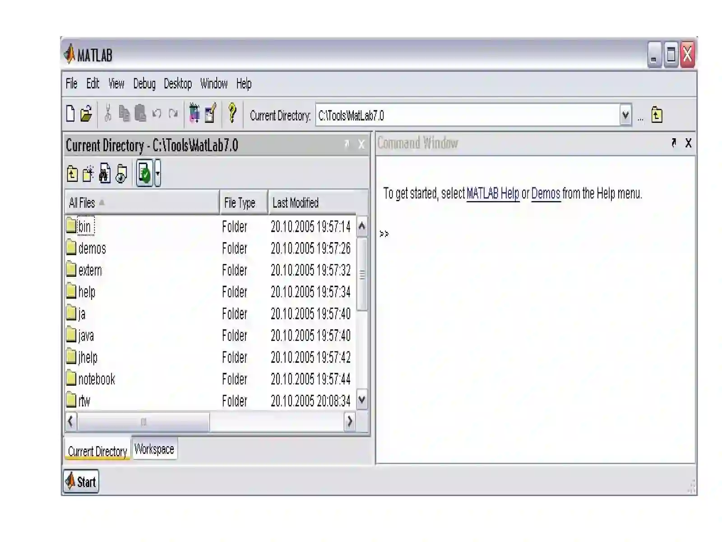Paste using the toolbar clipboard icon
Image resolution: width=722 pixels, height=542 pixels.
140,114
